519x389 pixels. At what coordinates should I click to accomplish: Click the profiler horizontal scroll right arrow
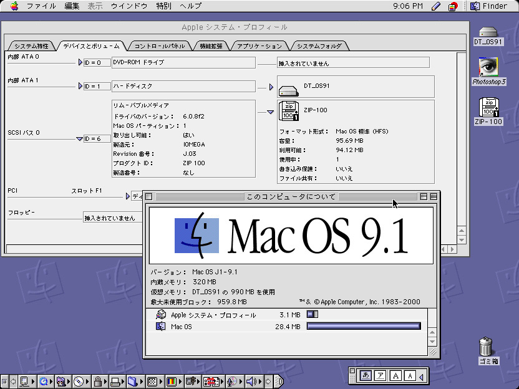click(x=452, y=249)
